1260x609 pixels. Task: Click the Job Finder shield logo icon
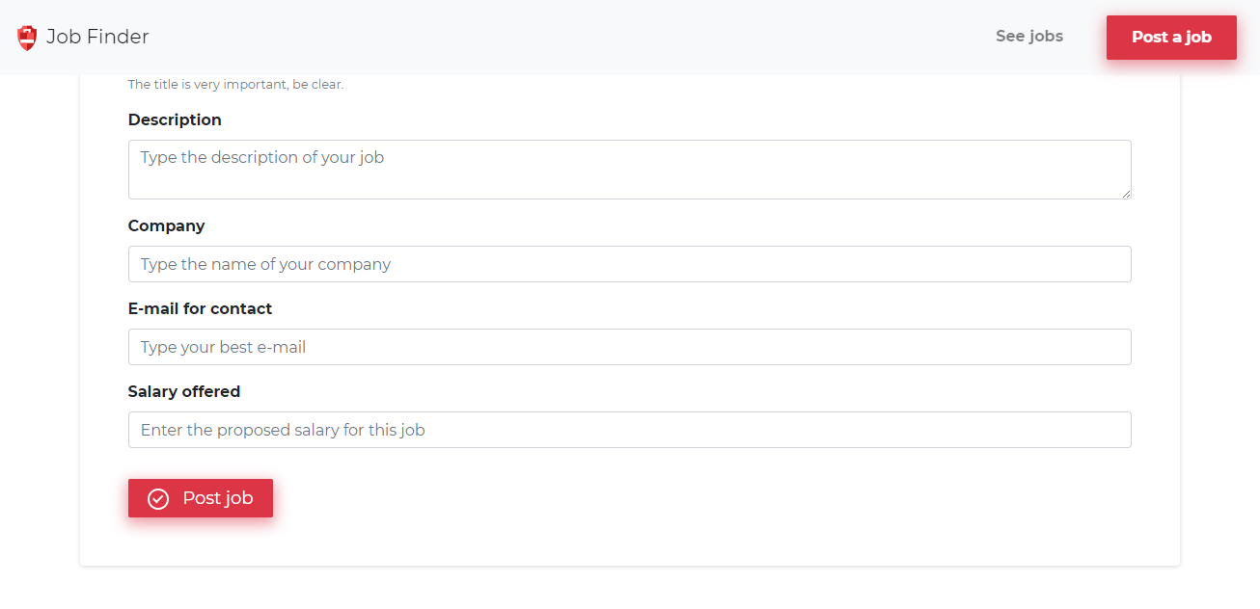click(27, 38)
